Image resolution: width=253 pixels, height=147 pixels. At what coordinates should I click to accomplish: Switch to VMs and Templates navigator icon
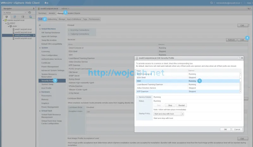[x=15, y=17]
